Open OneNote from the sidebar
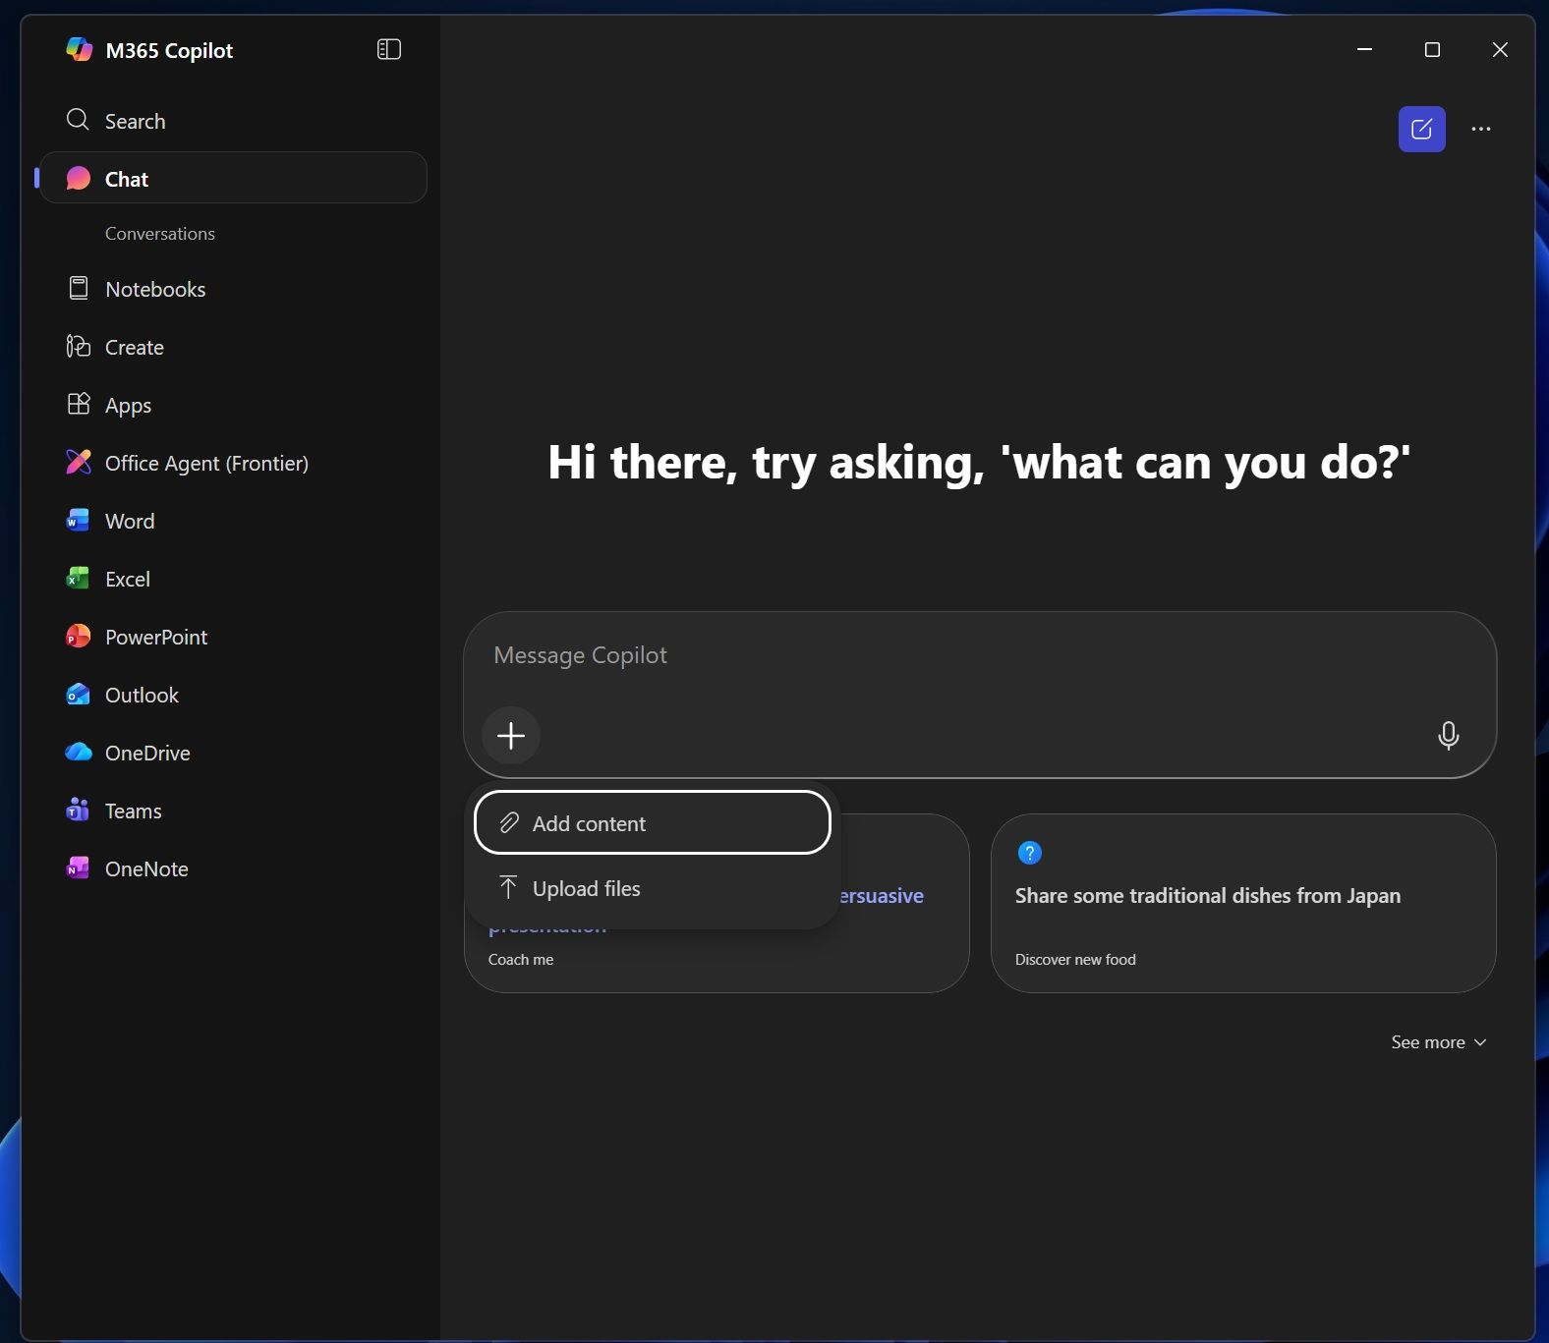This screenshot has width=1549, height=1343. point(146,869)
